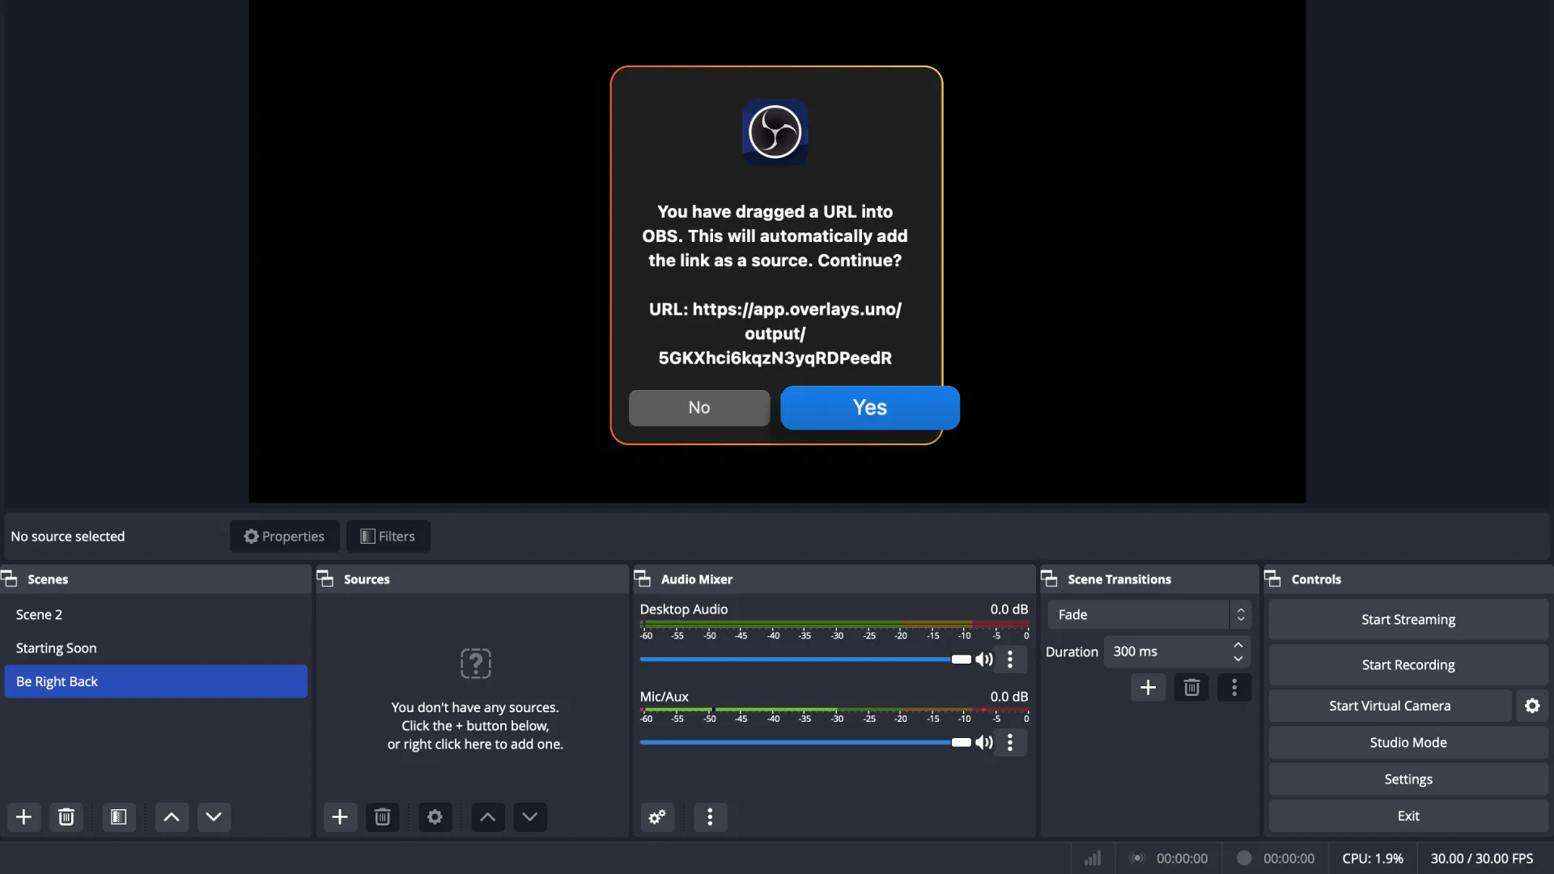The width and height of the screenshot is (1554, 874).
Task: Click the no-sources question mark placeholder
Action: point(476,664)
